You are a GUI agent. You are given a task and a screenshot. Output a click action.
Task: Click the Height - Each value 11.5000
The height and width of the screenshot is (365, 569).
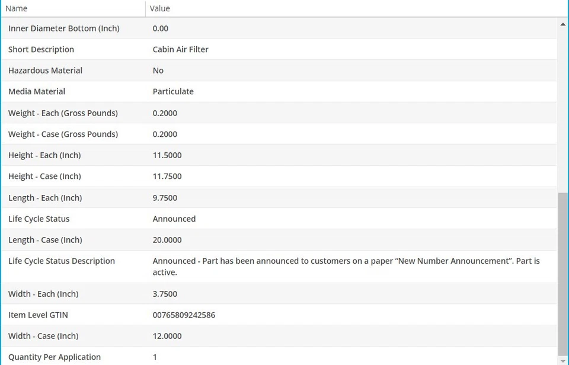click(x=167, y=155)
